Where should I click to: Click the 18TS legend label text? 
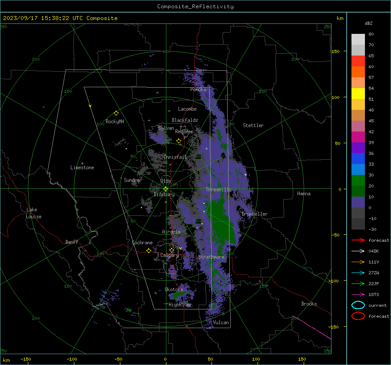point(374,295)
